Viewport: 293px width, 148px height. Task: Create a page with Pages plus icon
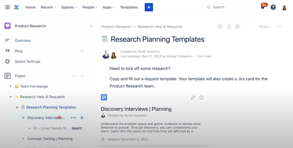(x=82, y=76)
